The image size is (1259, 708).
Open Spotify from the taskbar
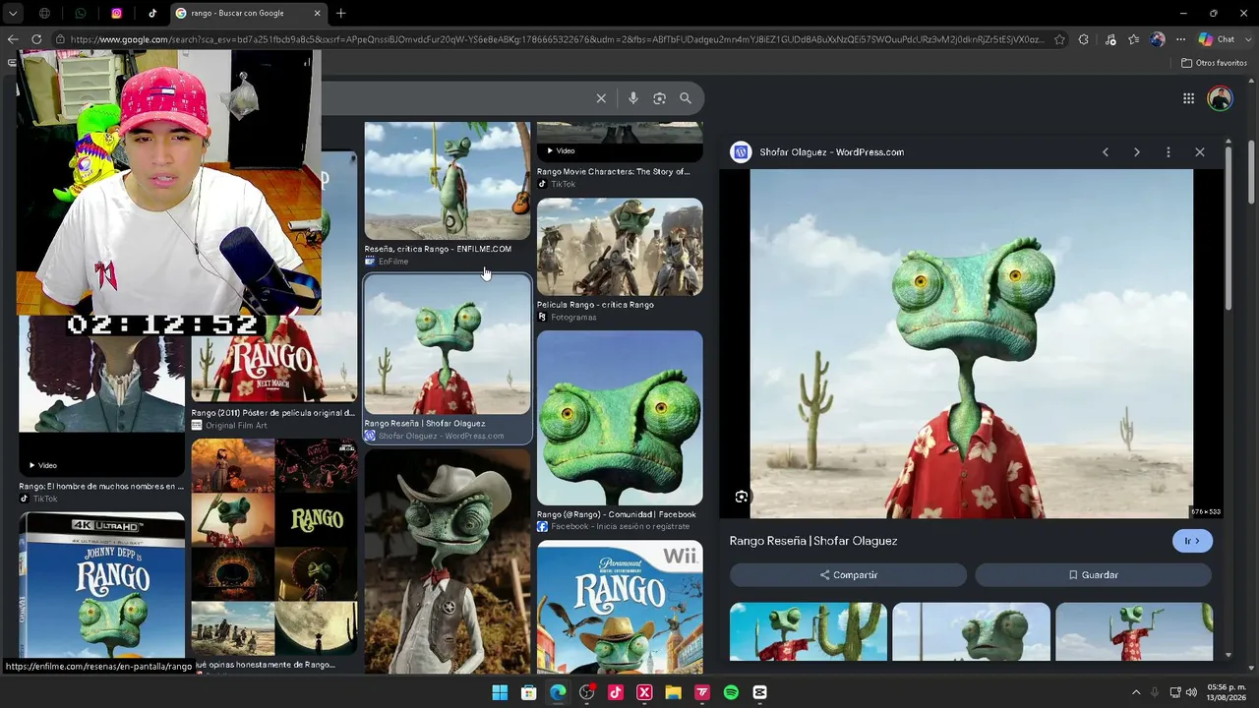point(731,693)
